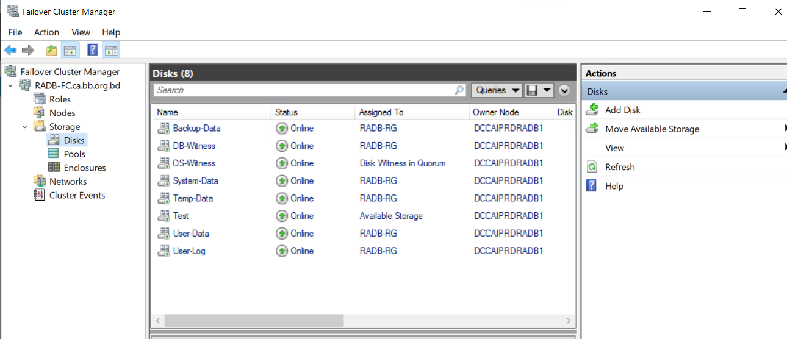The width and height of the screenshot is (787, 339).
Task: Click the blue Help toolbar icon
Action: 93,51
